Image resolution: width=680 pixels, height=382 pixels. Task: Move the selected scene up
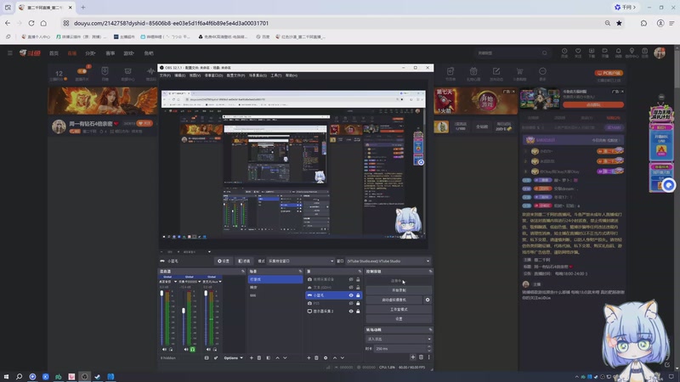click(x=278, y=357)
